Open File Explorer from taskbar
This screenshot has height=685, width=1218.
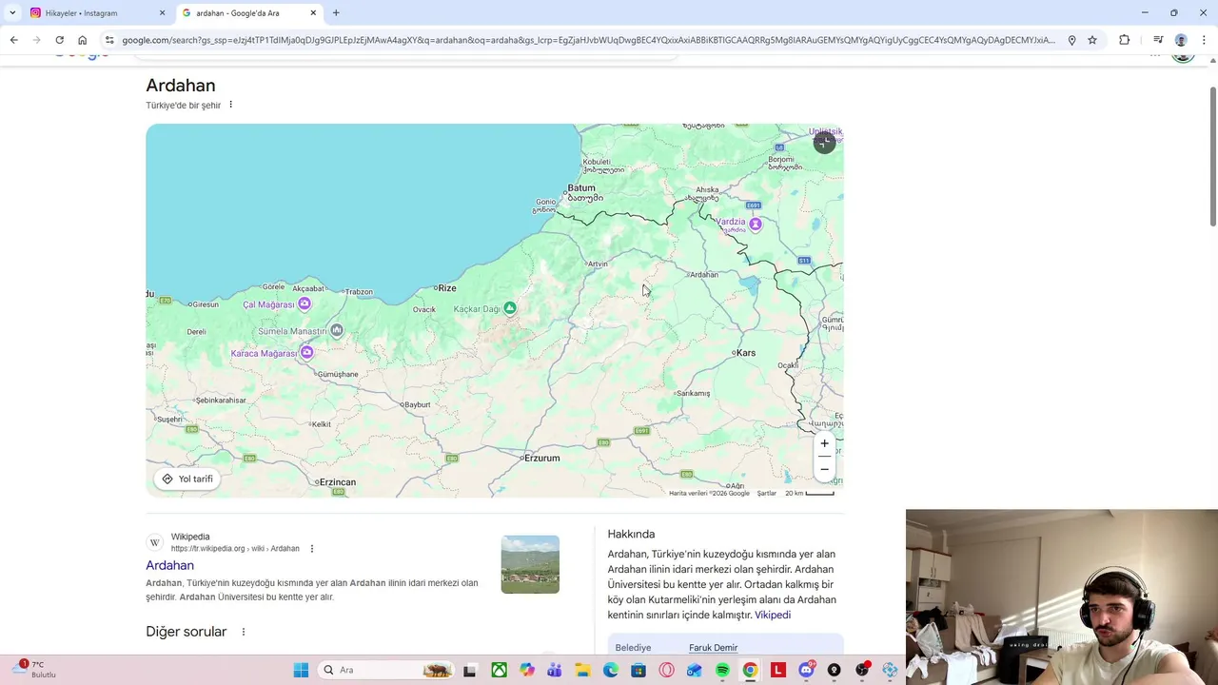[x=582, y=670]
